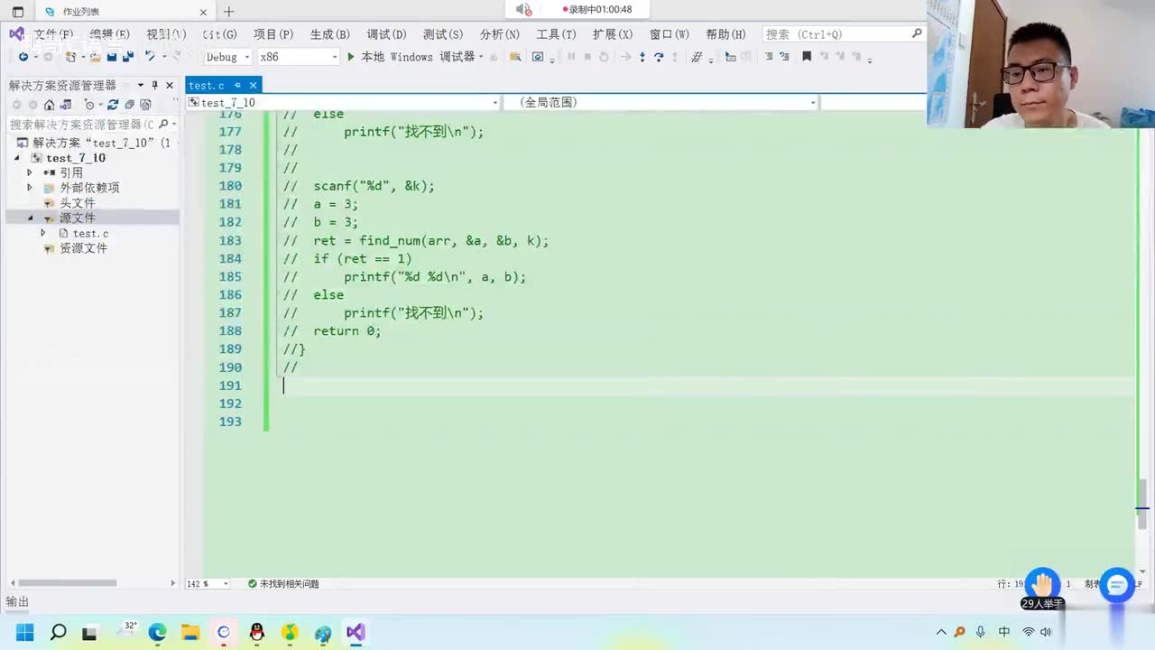Click the Solution Explorer horizontal scrollbar

pos(68,583)
